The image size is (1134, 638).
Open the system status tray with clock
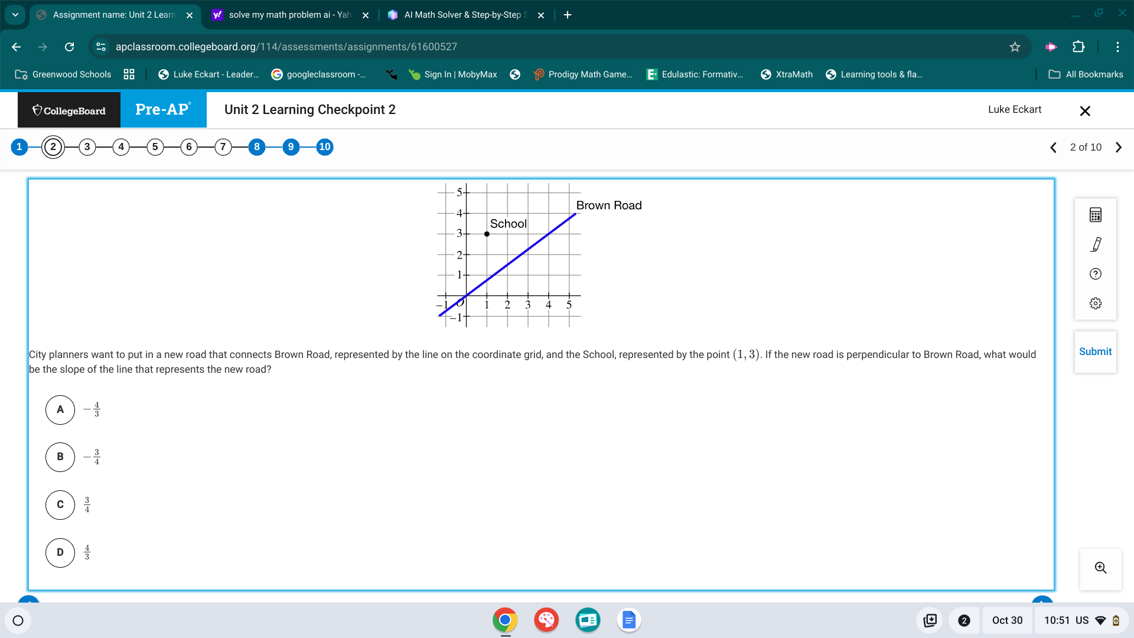click(1081, 620)
